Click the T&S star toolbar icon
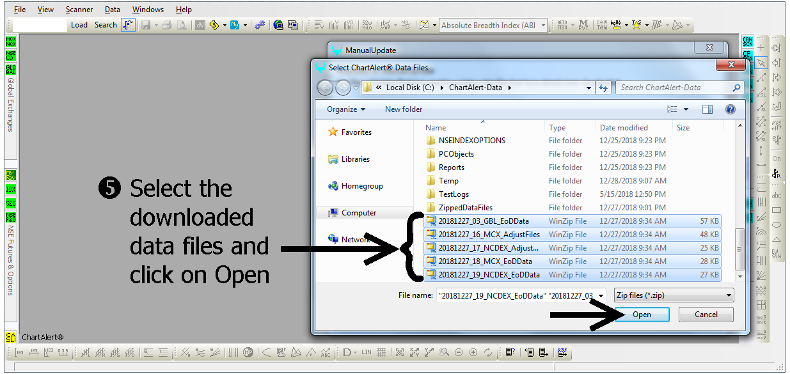This screenshot has width=790, height=374. 636,25
